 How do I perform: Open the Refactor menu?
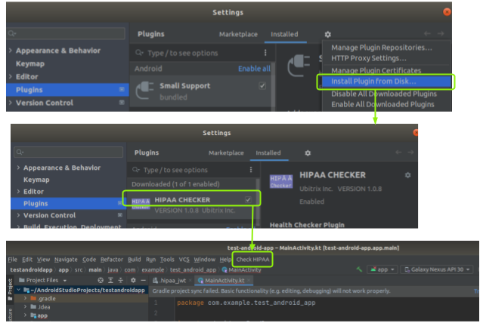coord(112,260)
